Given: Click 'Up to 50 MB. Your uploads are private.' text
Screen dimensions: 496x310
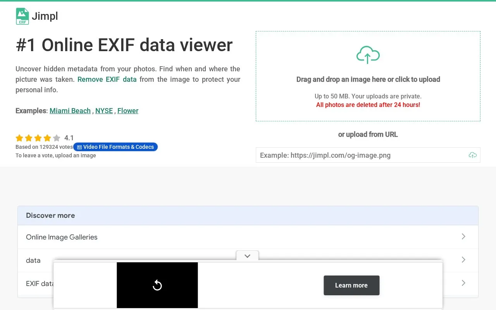Looking at the screenshot, I should (x=368, y=96).
